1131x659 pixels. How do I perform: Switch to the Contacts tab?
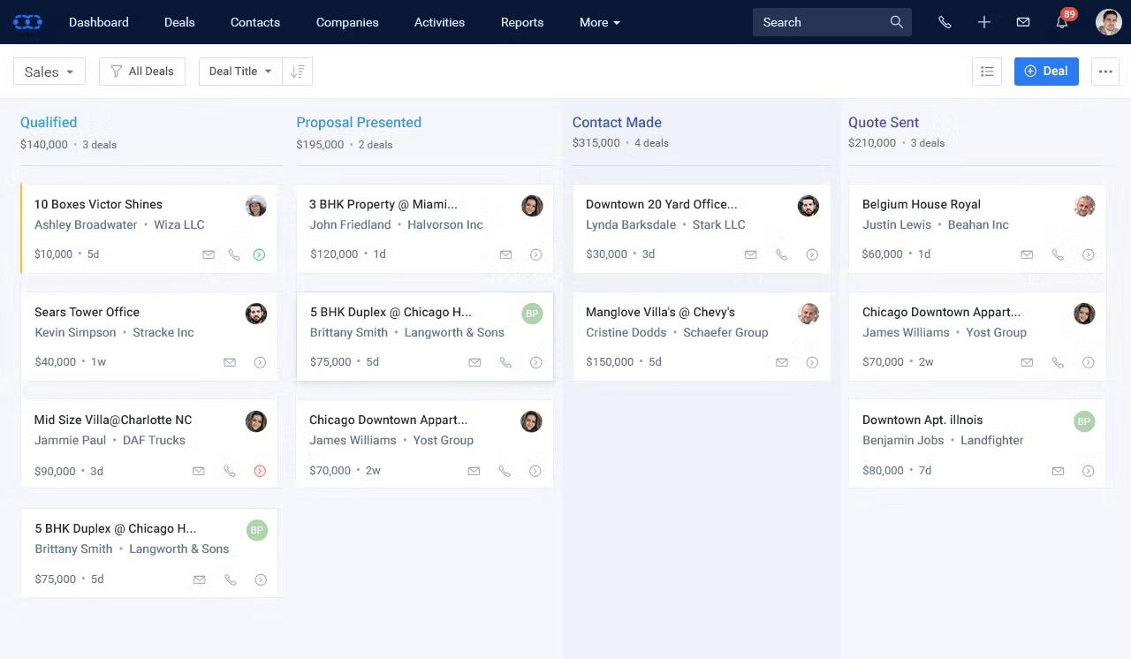click(254, 22)
